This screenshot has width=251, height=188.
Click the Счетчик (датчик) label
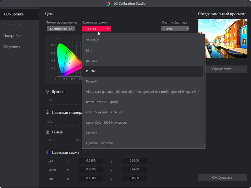coord(174,23)
